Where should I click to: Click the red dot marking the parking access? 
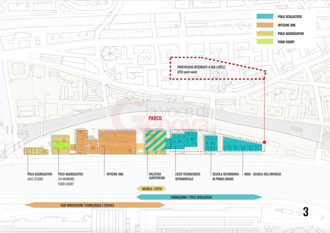(264, 142)
